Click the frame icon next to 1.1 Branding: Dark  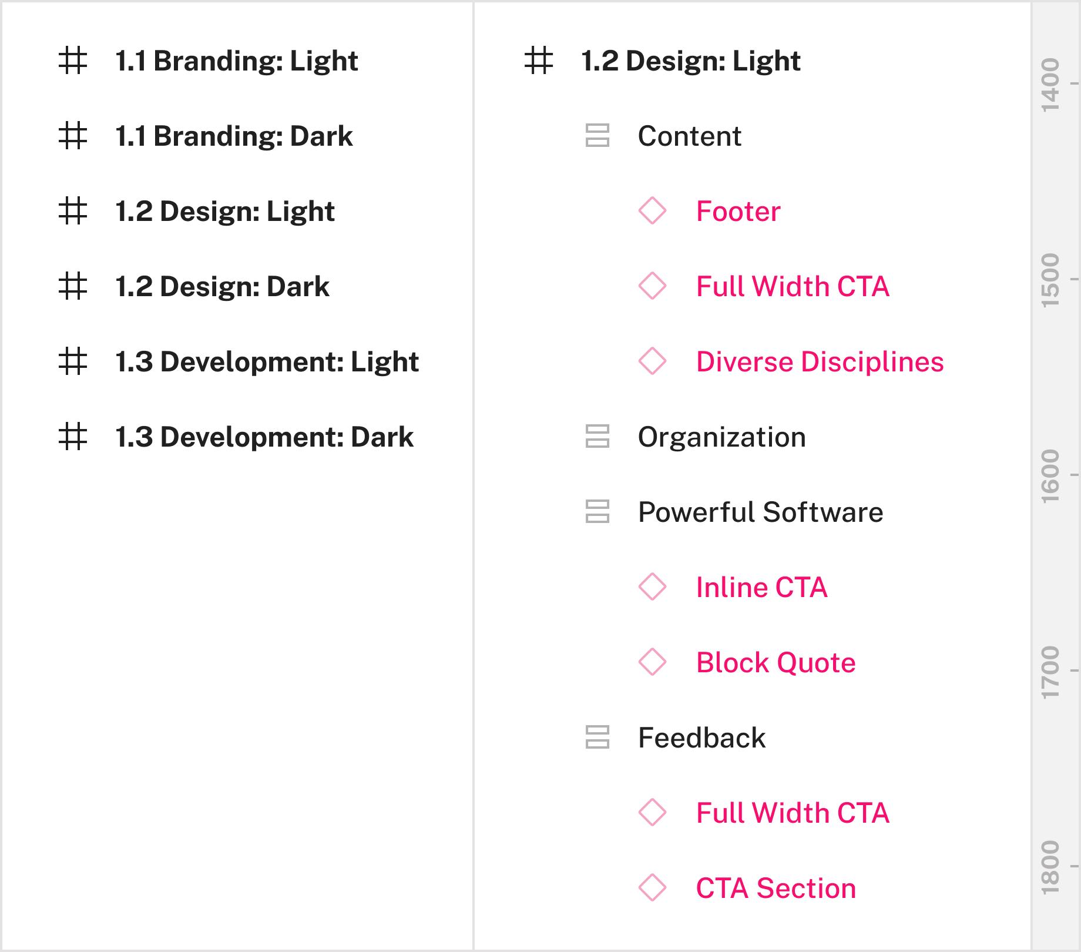(73, 136)
